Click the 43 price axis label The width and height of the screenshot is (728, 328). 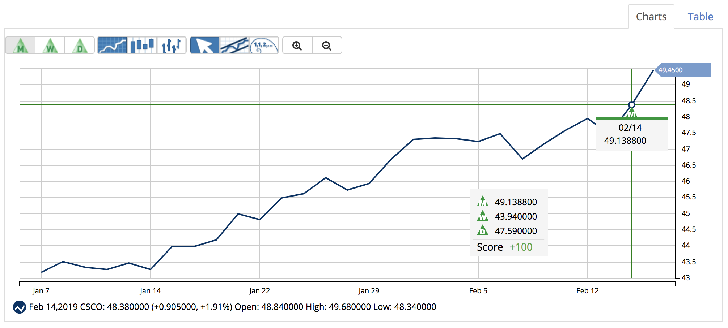(686, 278)
